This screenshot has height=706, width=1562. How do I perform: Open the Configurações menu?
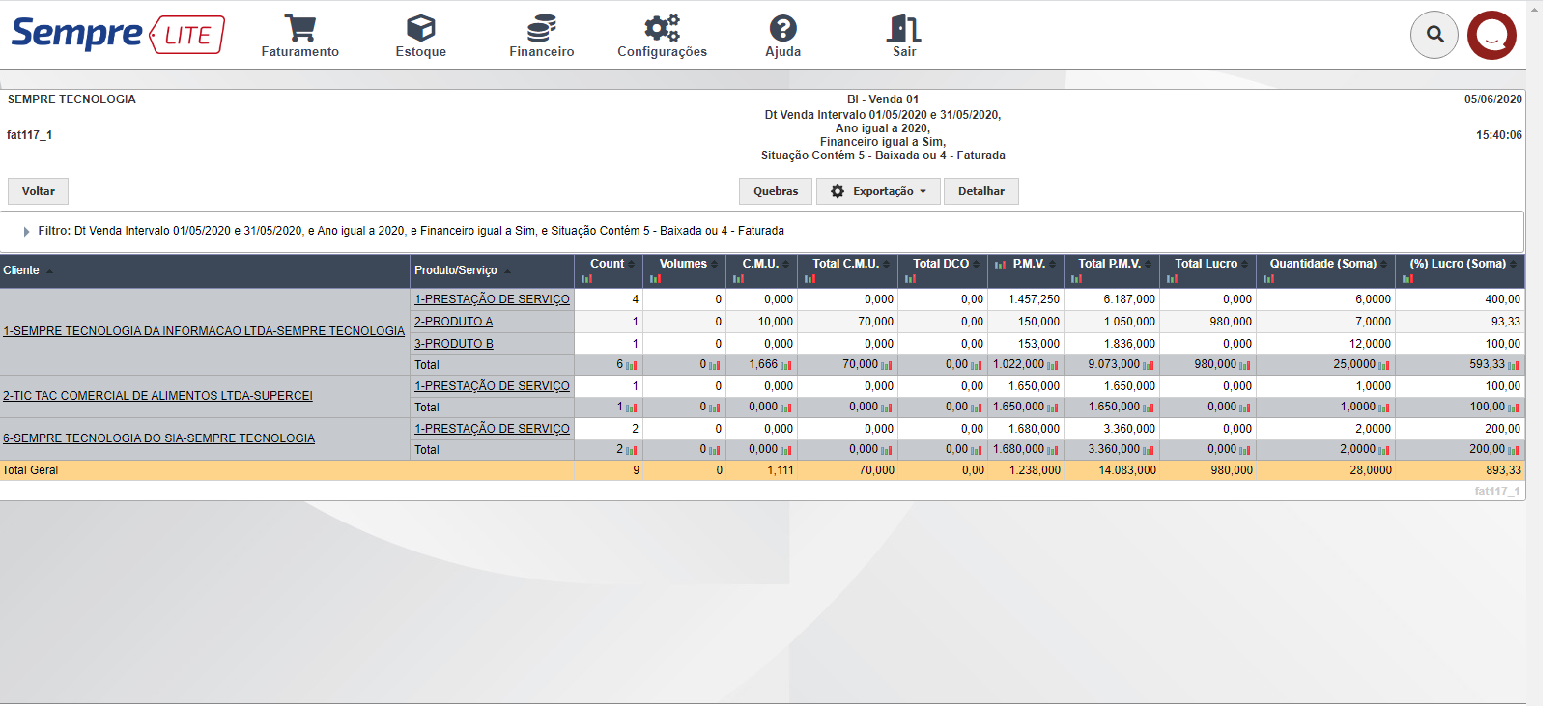coord(662,37)
